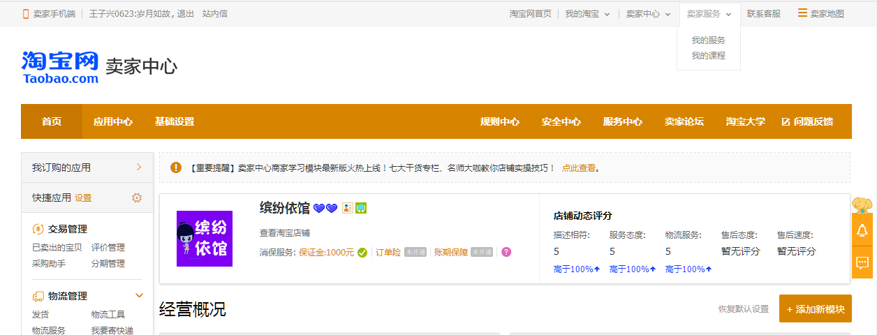The width and height of the screenshot is (877, 335).
Task: Click the 缤纷依馆 shop avatar image
Action: click(204, 239)
